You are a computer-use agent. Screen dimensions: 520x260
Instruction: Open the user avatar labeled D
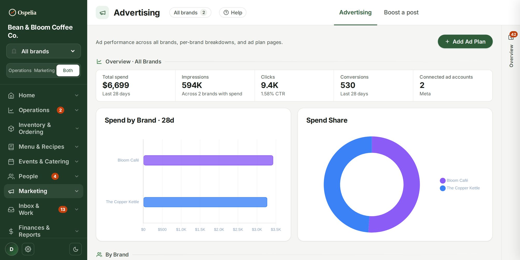pyautogui.click(x=12, y=249)
